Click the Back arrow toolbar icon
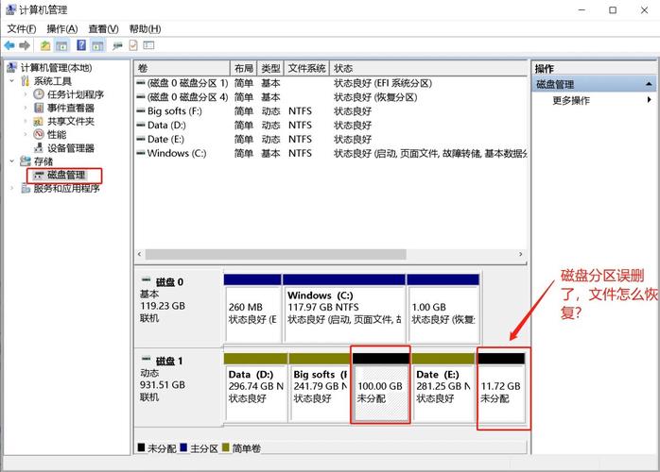660x472 pixels. [x=9, y=45]
